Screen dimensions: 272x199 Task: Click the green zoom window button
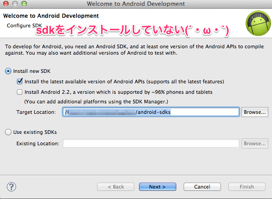pyautogui.click(x=24, y=4)
